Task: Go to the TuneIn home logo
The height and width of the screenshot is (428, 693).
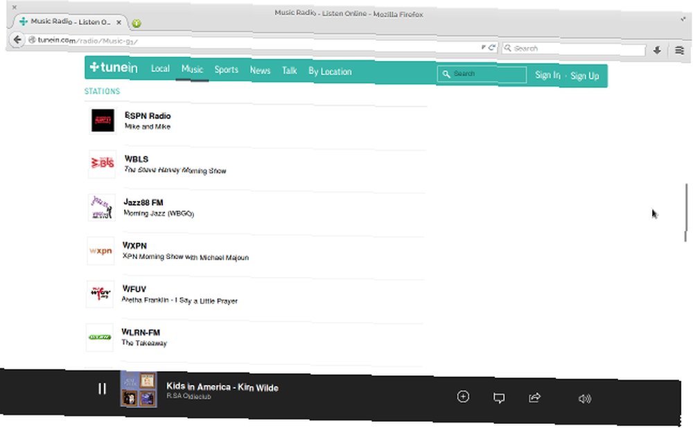Action: coord(114,67)
